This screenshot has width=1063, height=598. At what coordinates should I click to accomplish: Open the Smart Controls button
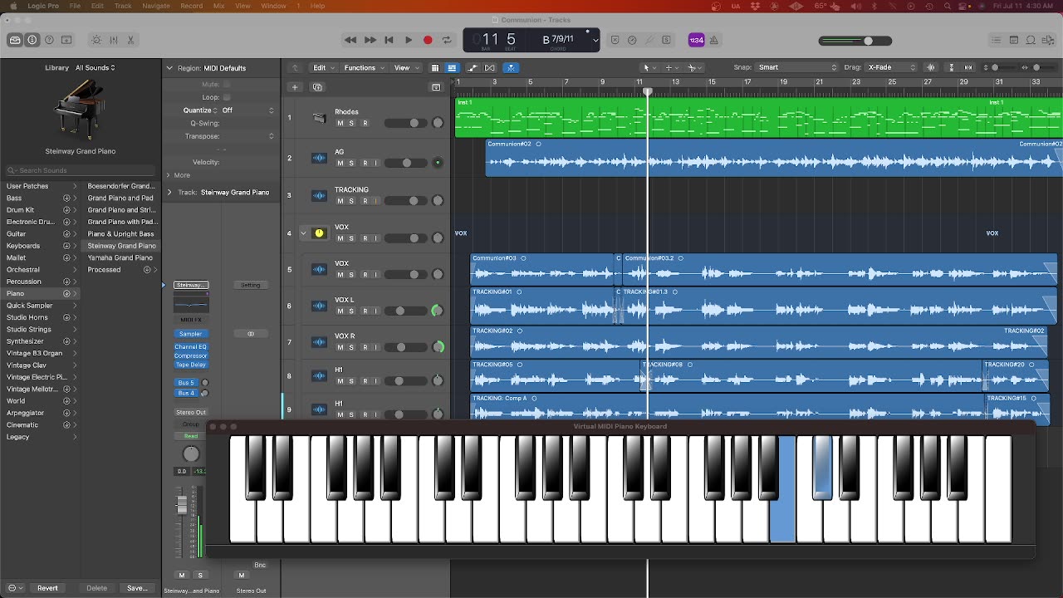point(96,40)
